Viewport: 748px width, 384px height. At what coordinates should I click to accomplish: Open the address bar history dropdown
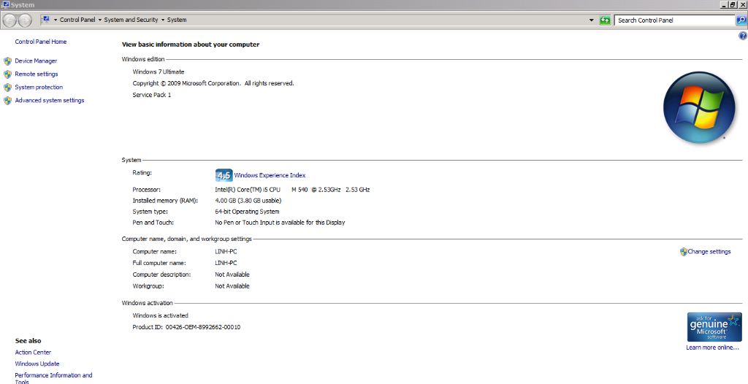click(592, 20)
